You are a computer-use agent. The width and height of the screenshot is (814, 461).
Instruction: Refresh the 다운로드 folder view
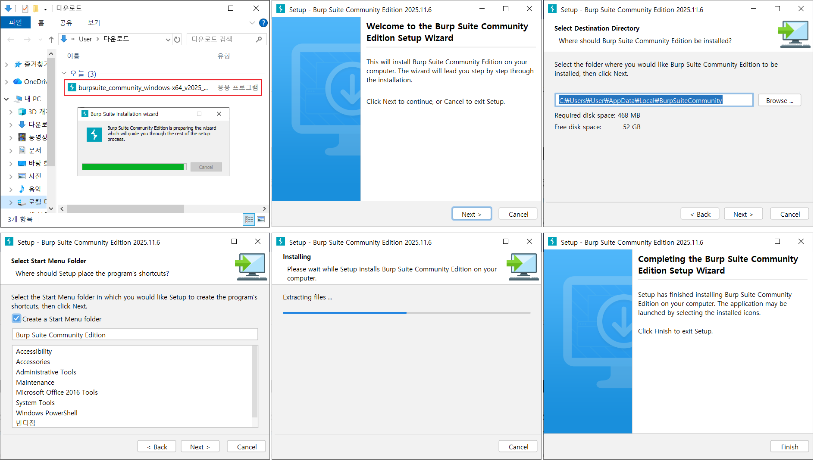(177, 40)
